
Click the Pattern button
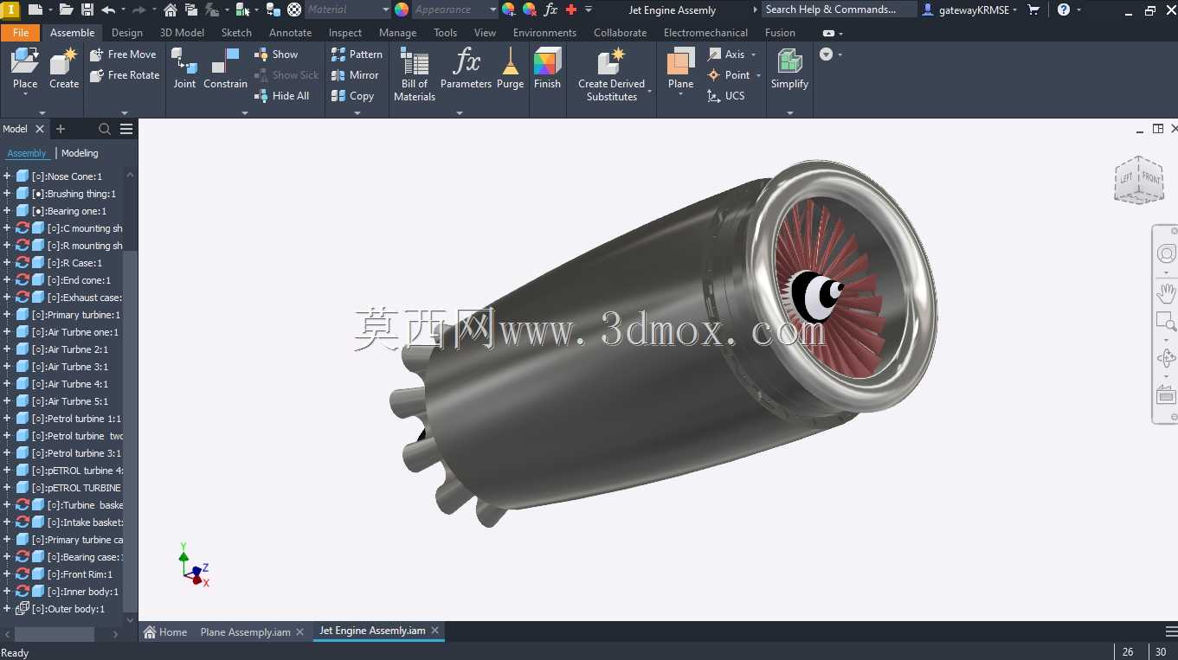point(357,54)
